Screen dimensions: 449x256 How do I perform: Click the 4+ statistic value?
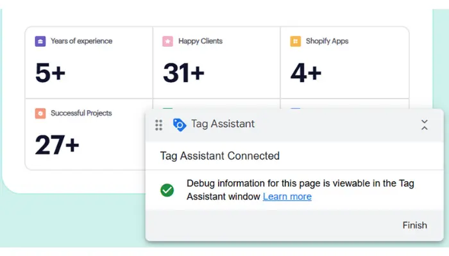(306, 73)
